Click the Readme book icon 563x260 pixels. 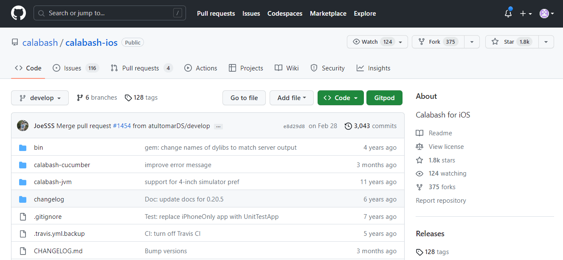pyautogui.click(x=419, y=133)
